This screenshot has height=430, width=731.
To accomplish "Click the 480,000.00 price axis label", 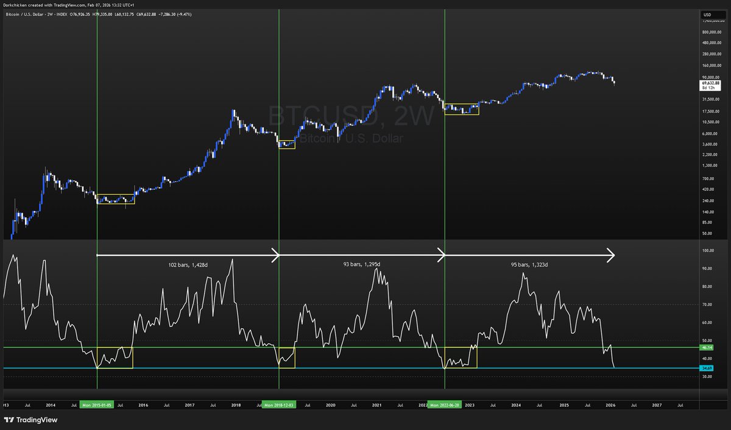I will [x=711, y=43].
